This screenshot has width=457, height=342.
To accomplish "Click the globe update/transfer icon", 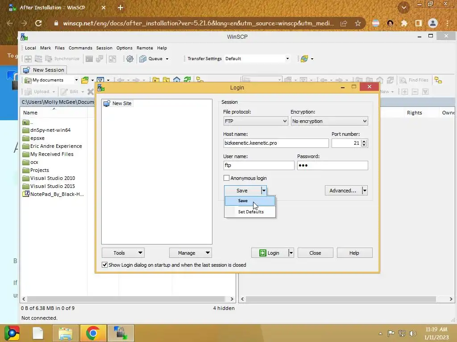I will pyautogui.click(x=304, y=59).
